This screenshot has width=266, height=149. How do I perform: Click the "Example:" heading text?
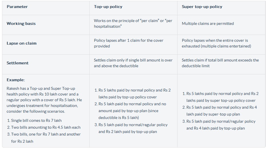[16, 80]
